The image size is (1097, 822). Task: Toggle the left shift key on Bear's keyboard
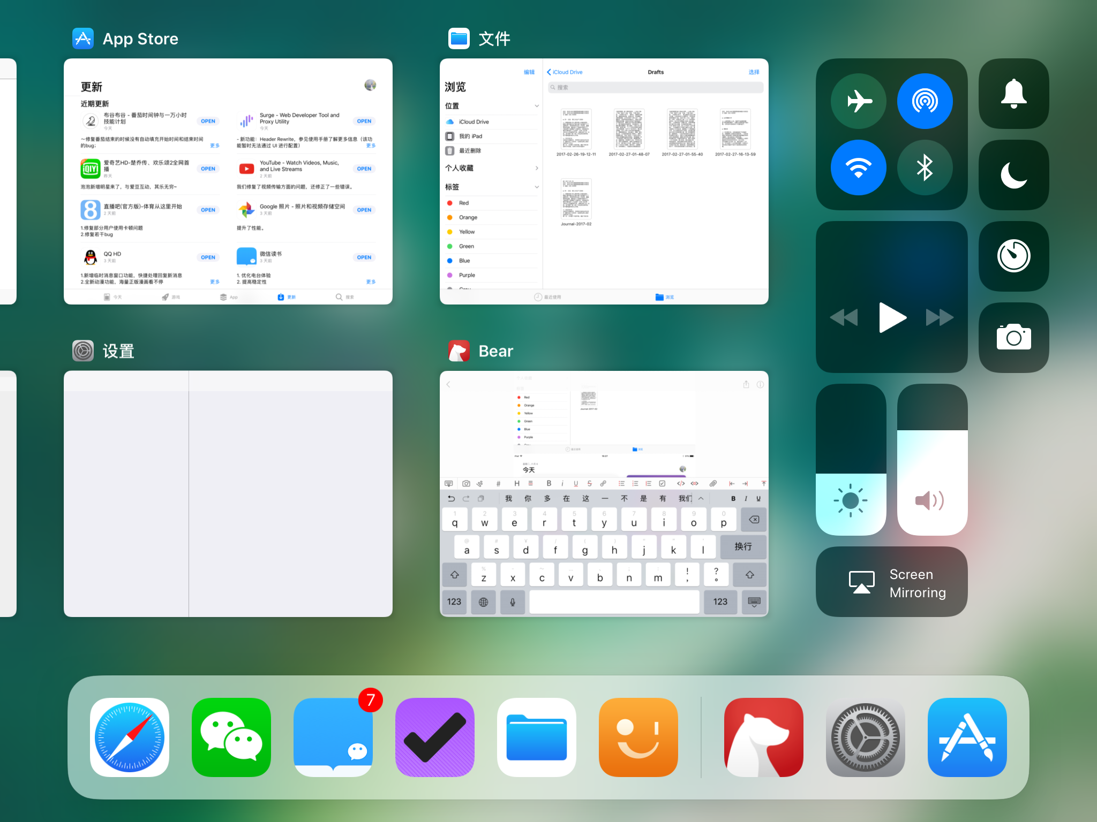coord(455,575)
